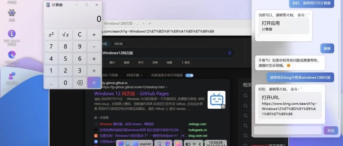Click the hulingweb.cn source link
Screen dimensions: 343x146
pos(198,130)
